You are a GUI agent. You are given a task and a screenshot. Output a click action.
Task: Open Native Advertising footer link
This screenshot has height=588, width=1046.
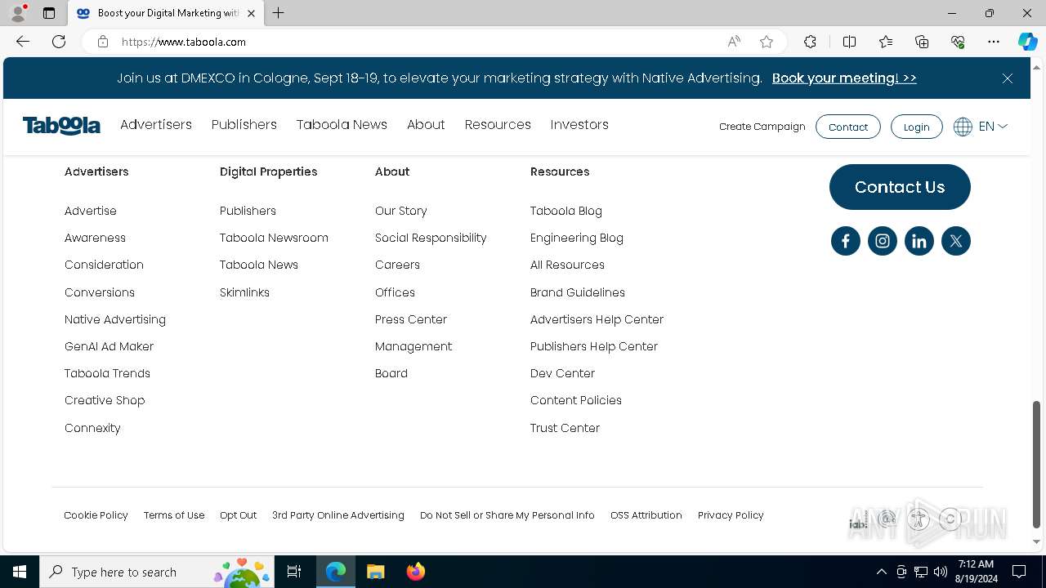click(x=115, y=319)
